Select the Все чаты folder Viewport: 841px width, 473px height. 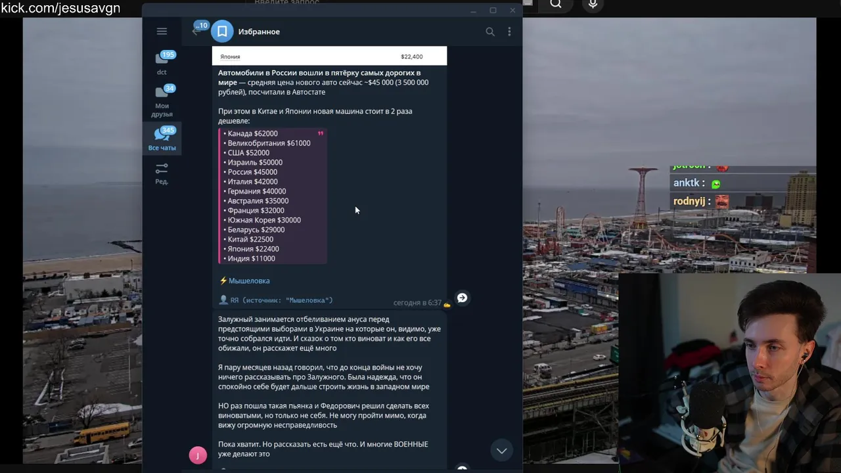162,139
